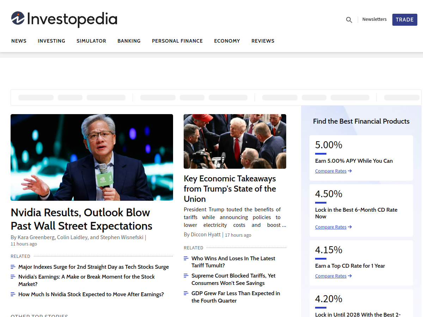Click the President Trump touted tariffs summary text

pos(235,217)
